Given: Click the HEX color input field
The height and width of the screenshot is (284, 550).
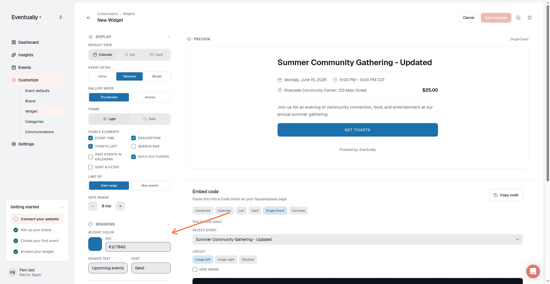Looking at the screenshot, I should pos(138,247).
